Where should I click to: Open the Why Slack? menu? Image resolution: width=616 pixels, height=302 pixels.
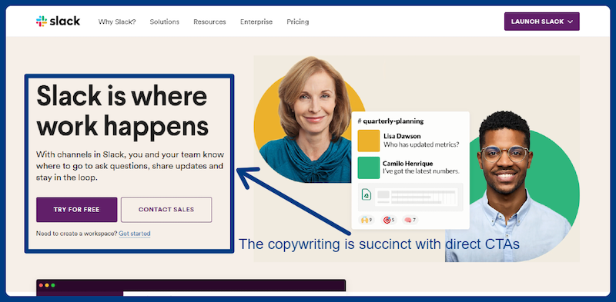pos(117,22)
